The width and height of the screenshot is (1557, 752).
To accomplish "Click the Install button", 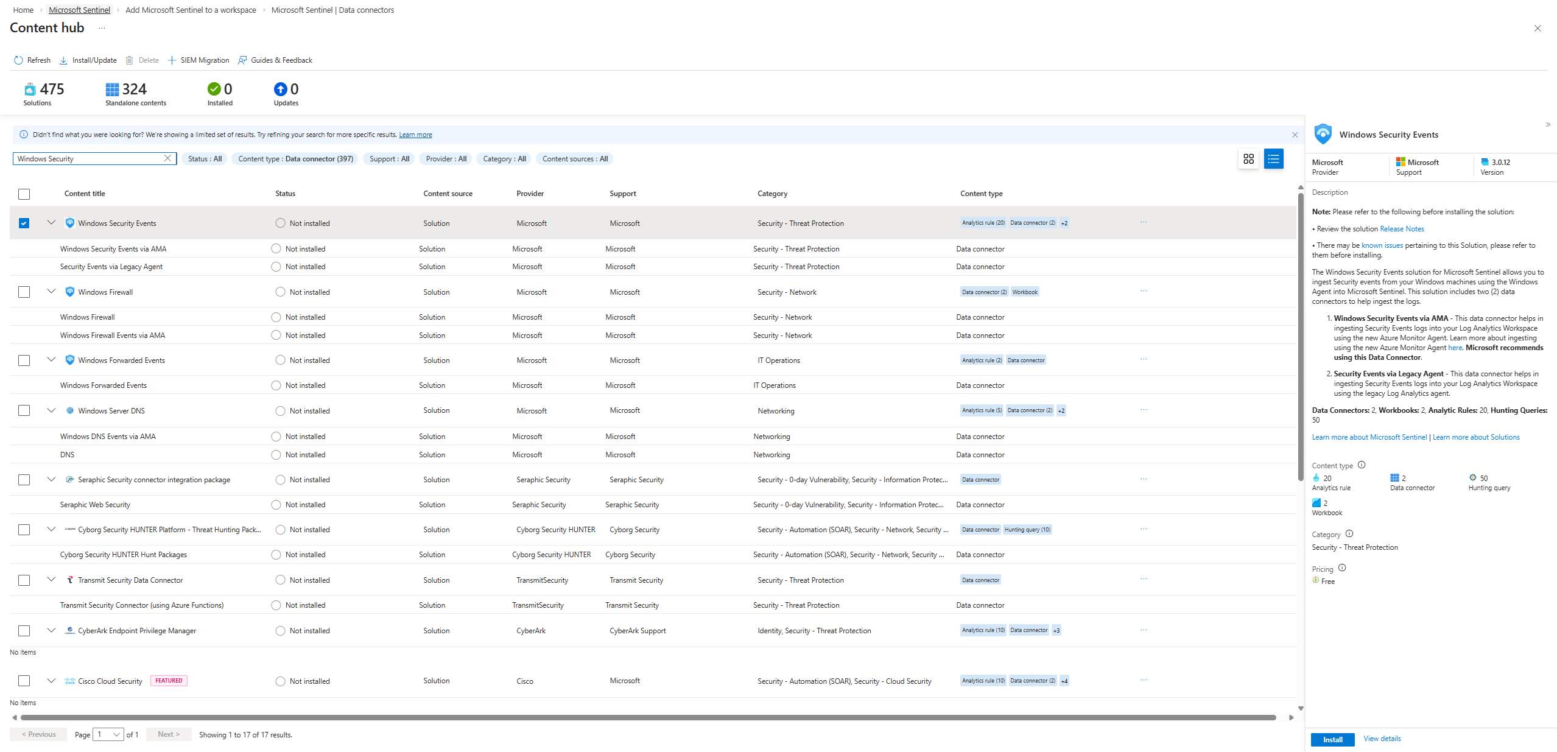I will (1332, 739).
